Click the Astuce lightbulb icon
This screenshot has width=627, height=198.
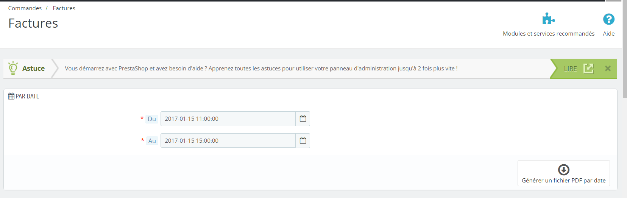pyautogui.click(x=13, y=68)
